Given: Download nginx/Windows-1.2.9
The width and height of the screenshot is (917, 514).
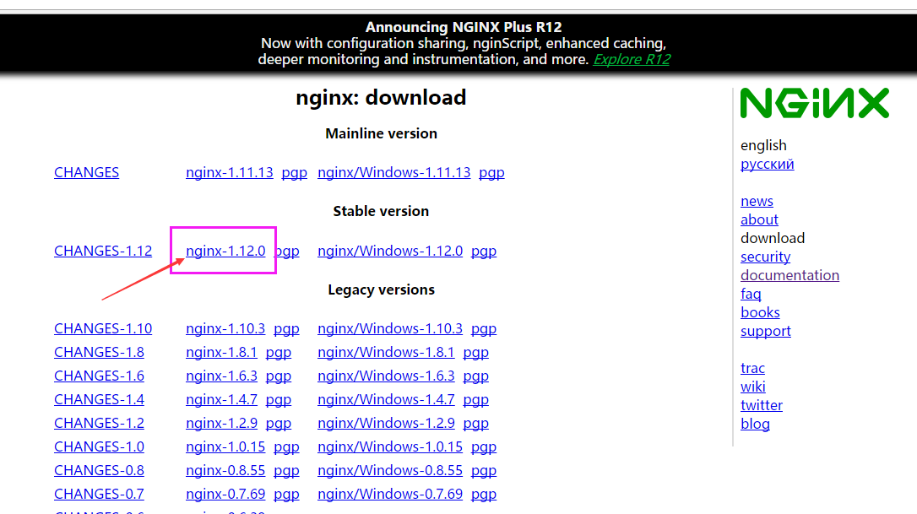Looking at the screenshot, I should [386, 423].
